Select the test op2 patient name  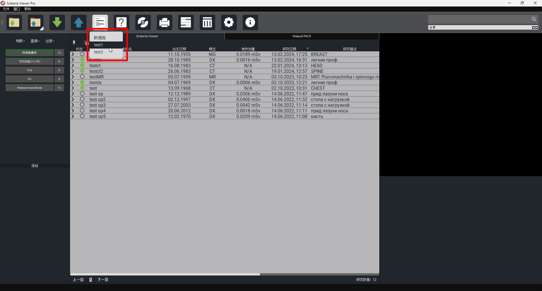(97, 99)
